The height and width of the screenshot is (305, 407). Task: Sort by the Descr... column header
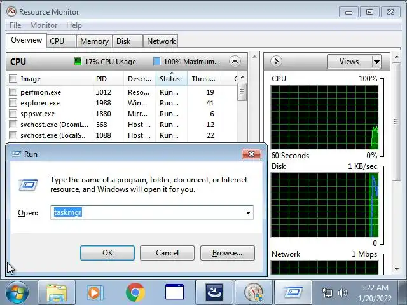pos(140,79)
